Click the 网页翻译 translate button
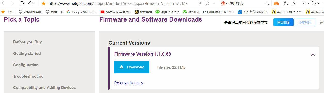The image size is (324, 93). tap(283, 23)
